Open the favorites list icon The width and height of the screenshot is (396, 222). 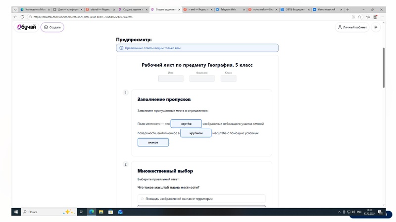[368, 17]
